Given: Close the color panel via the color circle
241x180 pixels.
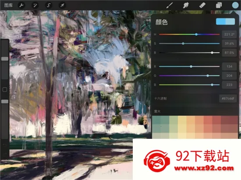Looking at the screenshot, I should [235, 5].
